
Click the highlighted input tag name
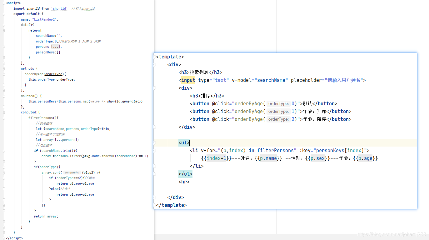tap(188, 80)
